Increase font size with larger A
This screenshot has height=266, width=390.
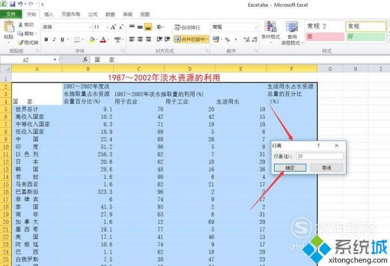pyautogui.click(x=113, y=27)
